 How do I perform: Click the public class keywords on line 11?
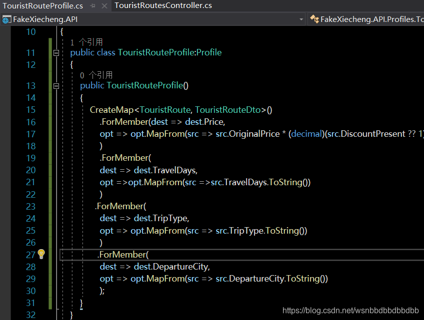(x=93, y=52)
